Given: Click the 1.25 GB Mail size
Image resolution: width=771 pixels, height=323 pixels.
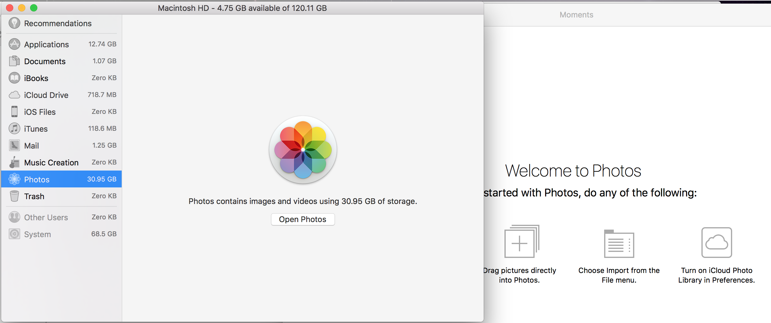Looking at the screenshot, I should [x=105, y=145].
